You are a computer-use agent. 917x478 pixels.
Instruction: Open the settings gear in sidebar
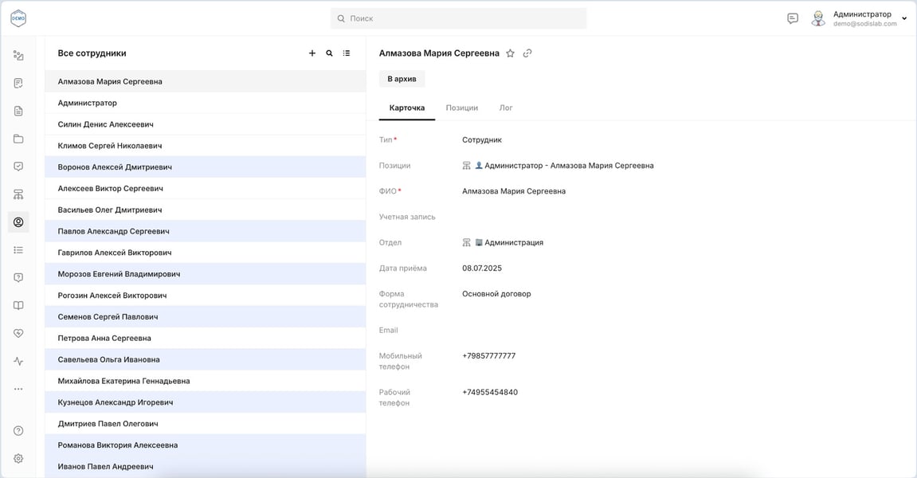click(18, 459)
